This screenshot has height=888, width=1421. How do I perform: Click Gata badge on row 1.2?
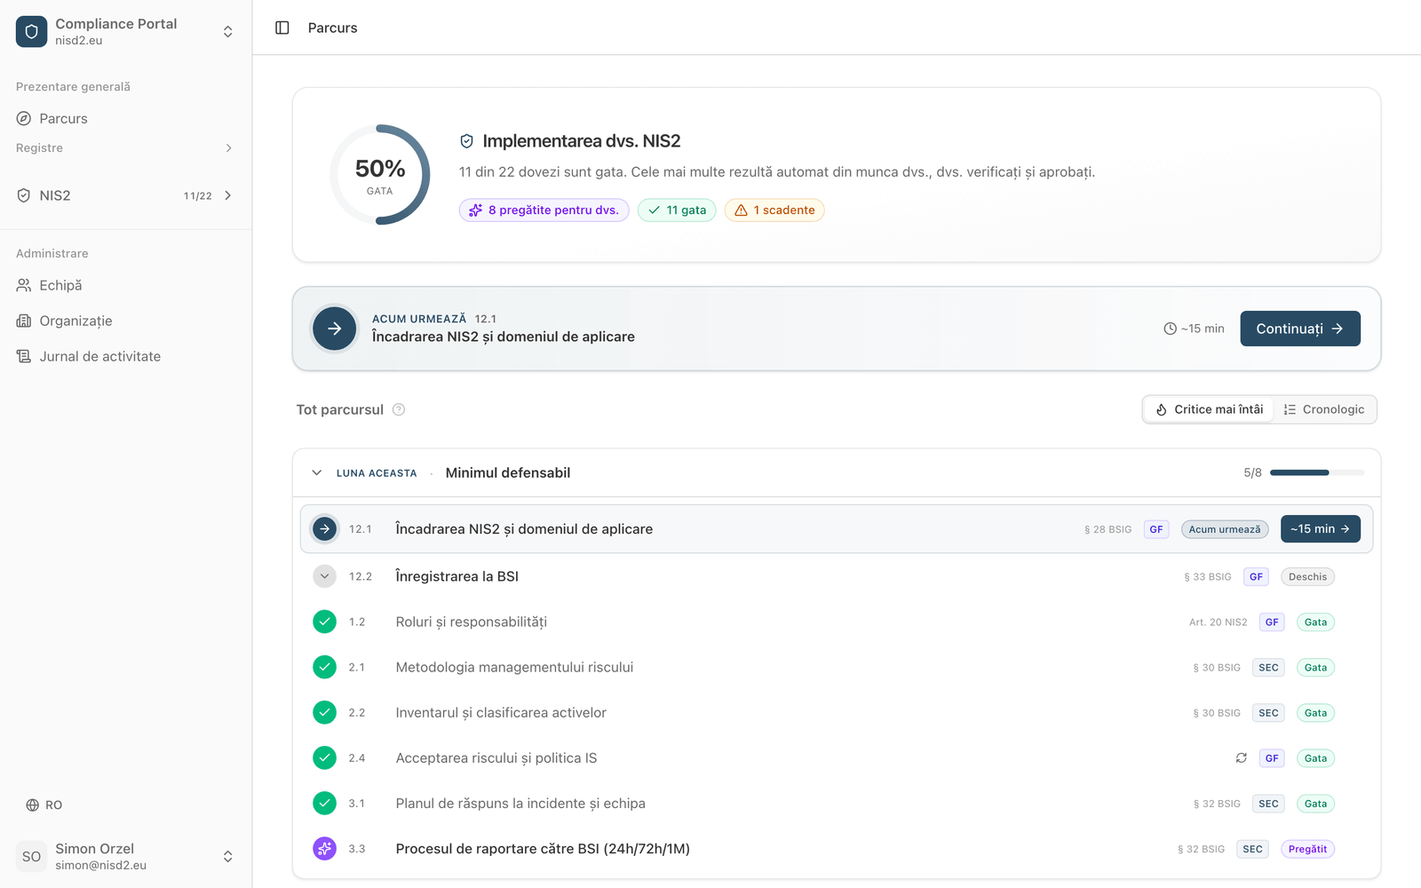tap(1315, 622)
